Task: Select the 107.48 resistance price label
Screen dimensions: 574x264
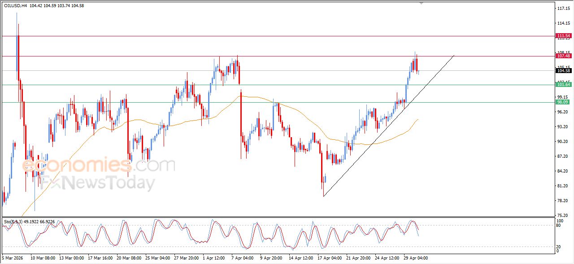Action: point(563,56)
